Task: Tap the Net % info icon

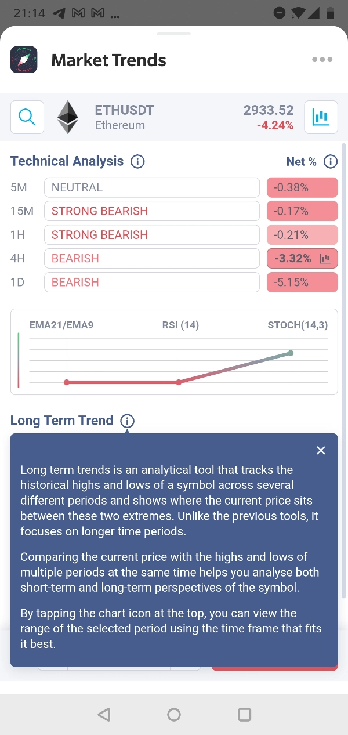Action: [330, 162]
